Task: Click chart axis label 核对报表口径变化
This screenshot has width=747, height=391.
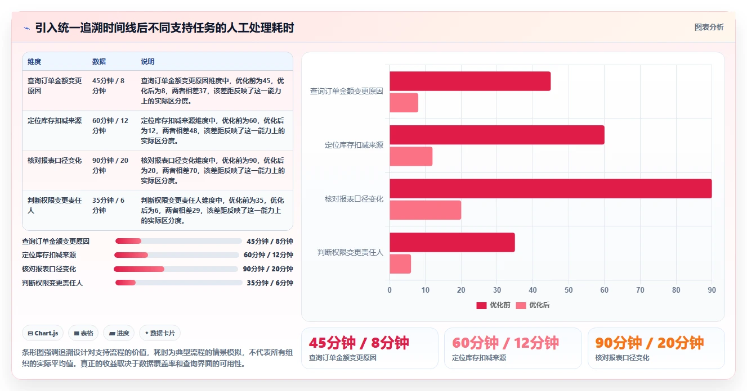Action: (x=354, y=199)
